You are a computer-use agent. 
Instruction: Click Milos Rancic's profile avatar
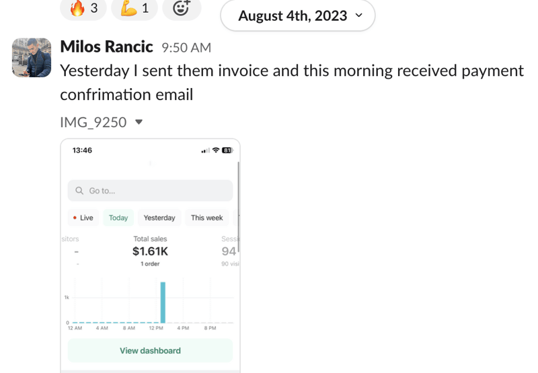[32, 58]
